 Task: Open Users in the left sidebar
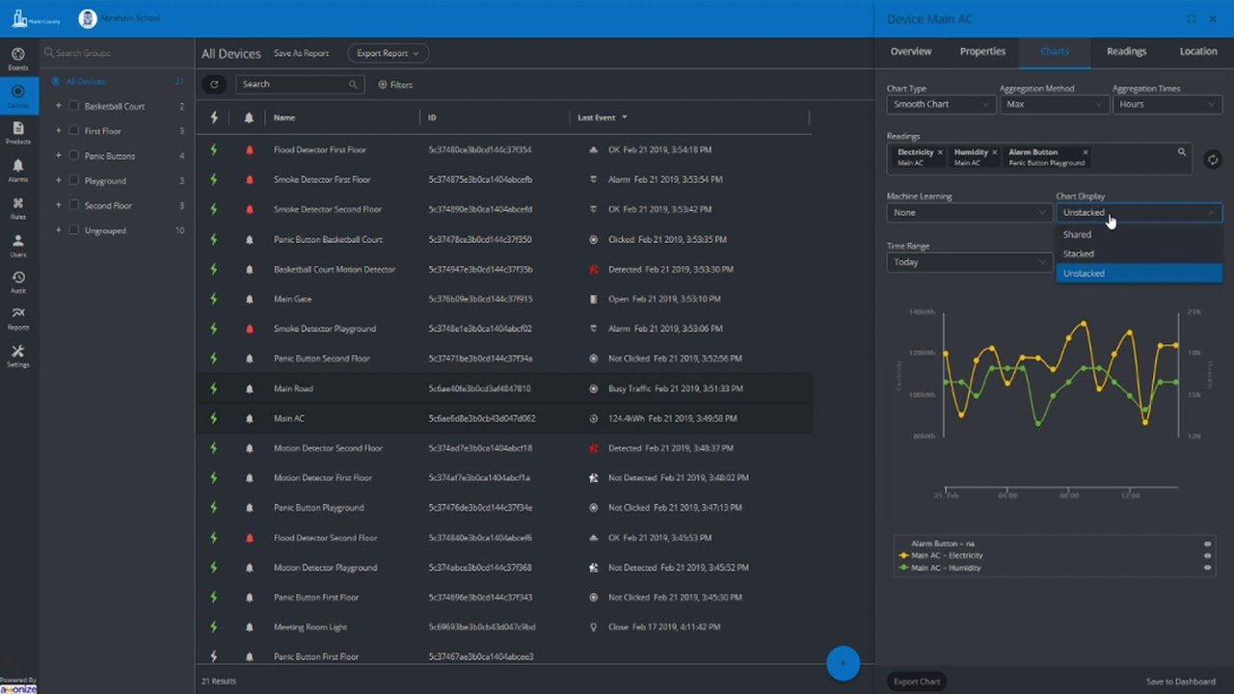tap(17, 246)
